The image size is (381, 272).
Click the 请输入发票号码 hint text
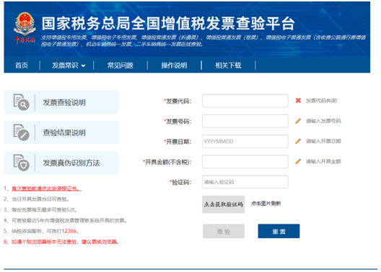pyautogui.click(x=323, y=121)
